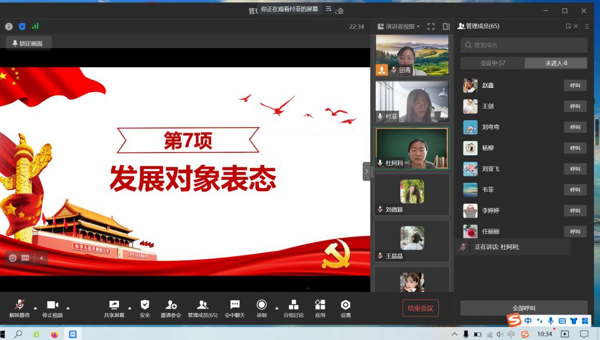This screenshot has width=600, height=340.
Task: Click the invite participants (邀请参会) icon
Action: [x=171, y=308]
